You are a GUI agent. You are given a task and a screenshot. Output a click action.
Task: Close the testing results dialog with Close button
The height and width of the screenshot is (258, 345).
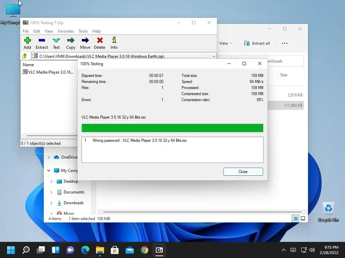click(x=243, y=172)
